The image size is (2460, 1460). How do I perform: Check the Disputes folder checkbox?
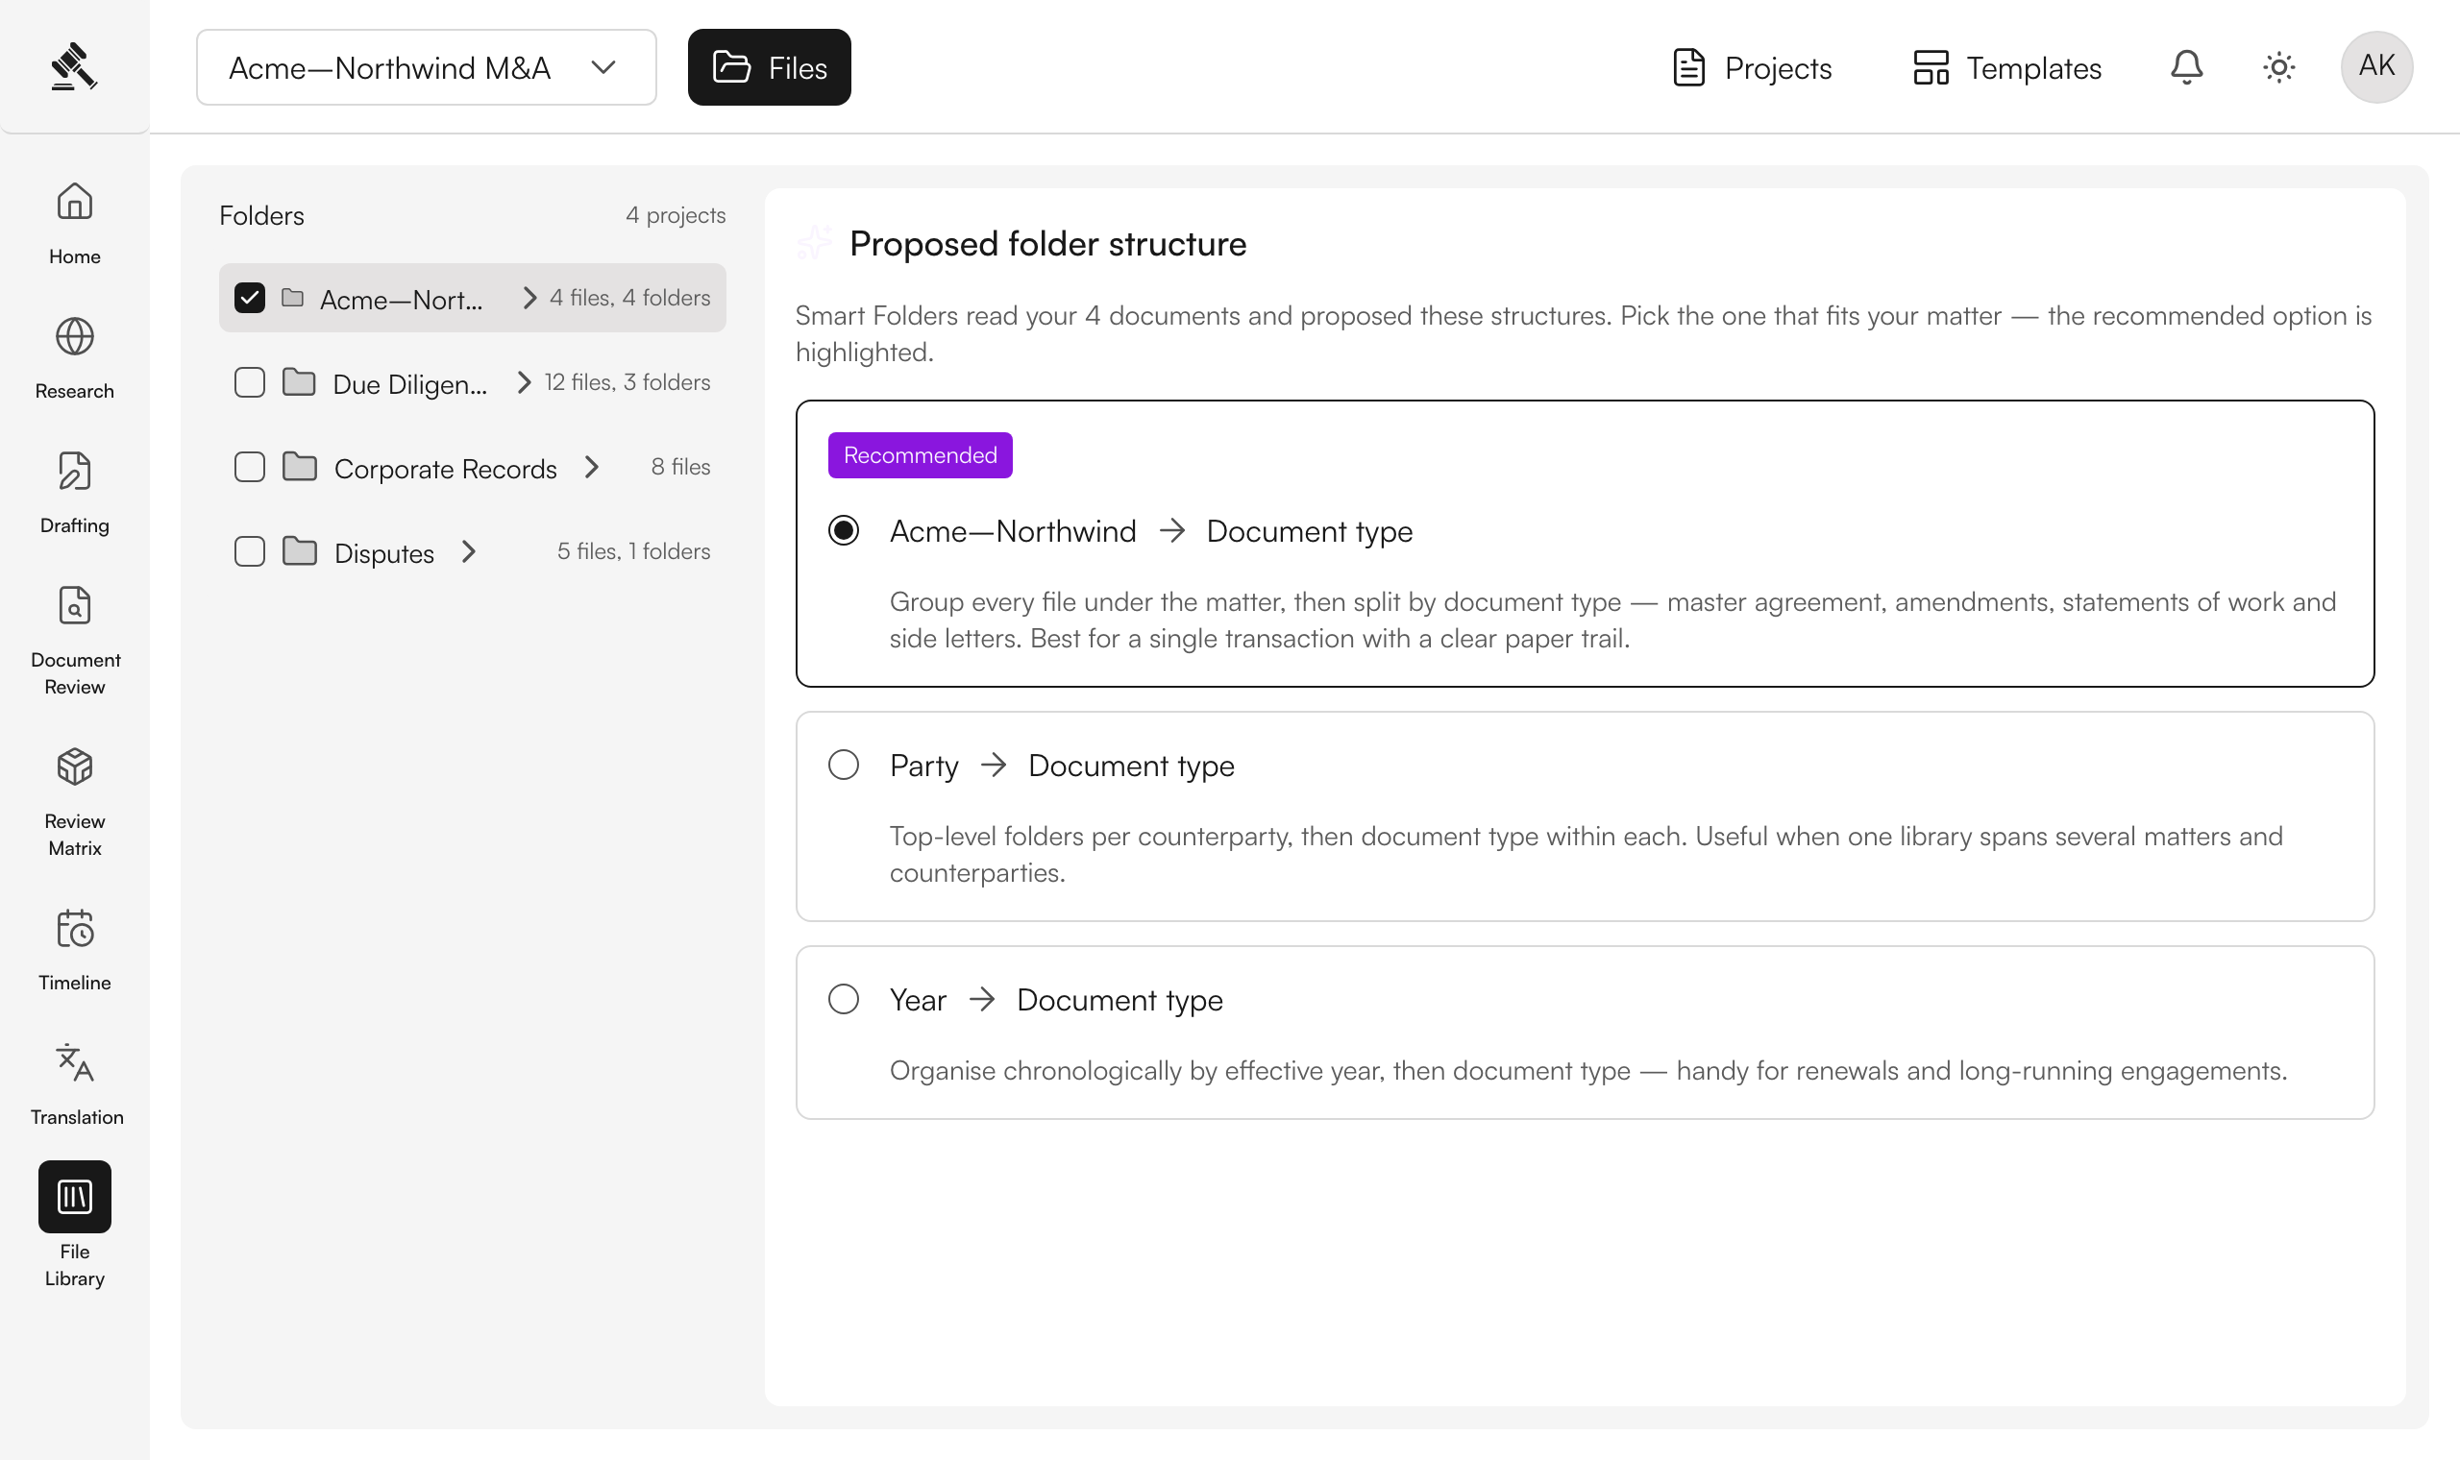[x=250, y=551]
